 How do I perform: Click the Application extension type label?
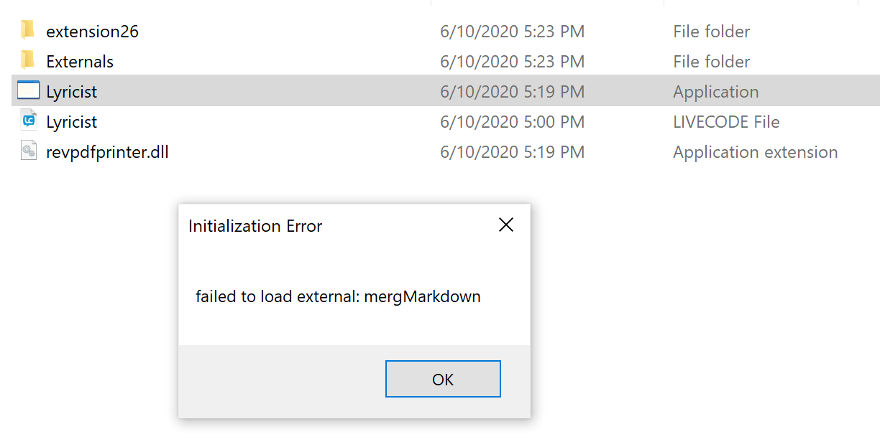(755, 152)
